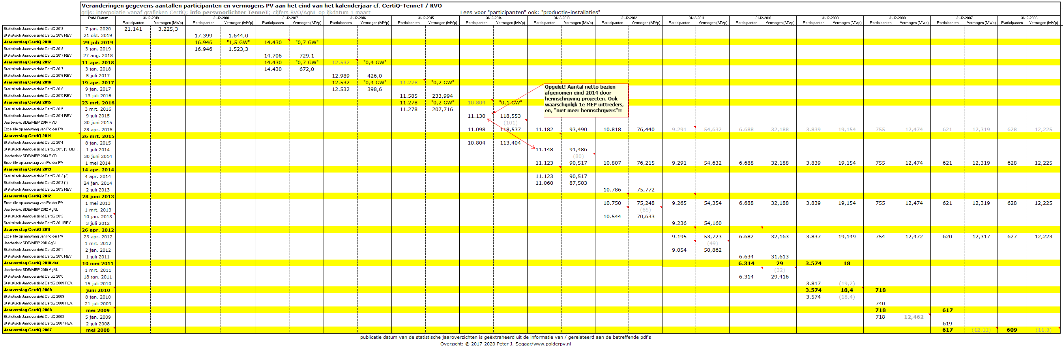Select the capacity value '91,486'
The image size is (1063, 349).
coord(578,150)
